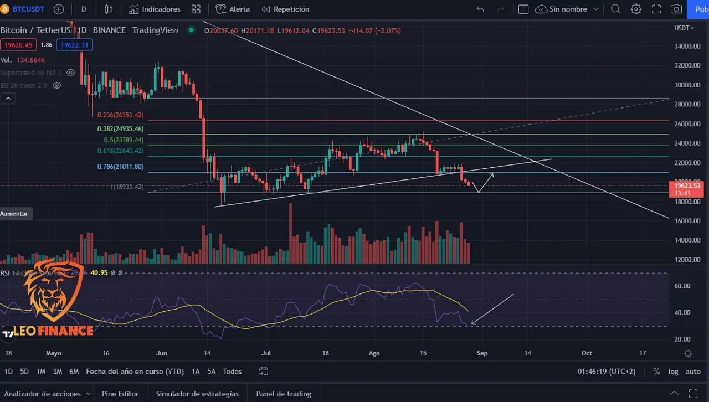Open the Indicadores menu
Image resolution: width=709 pixels, height=402 pixels.
pos(155,9)
